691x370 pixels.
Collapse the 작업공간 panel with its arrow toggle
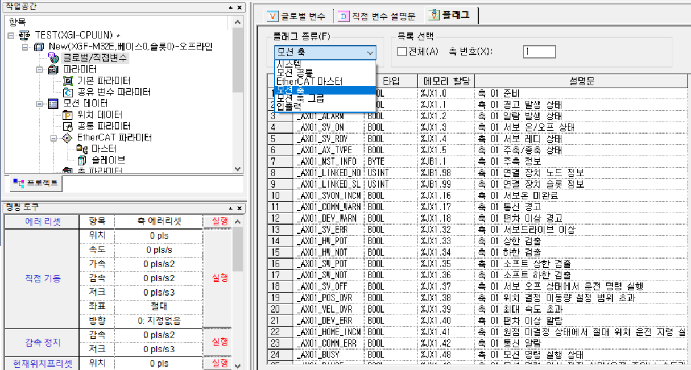(230, 7)
